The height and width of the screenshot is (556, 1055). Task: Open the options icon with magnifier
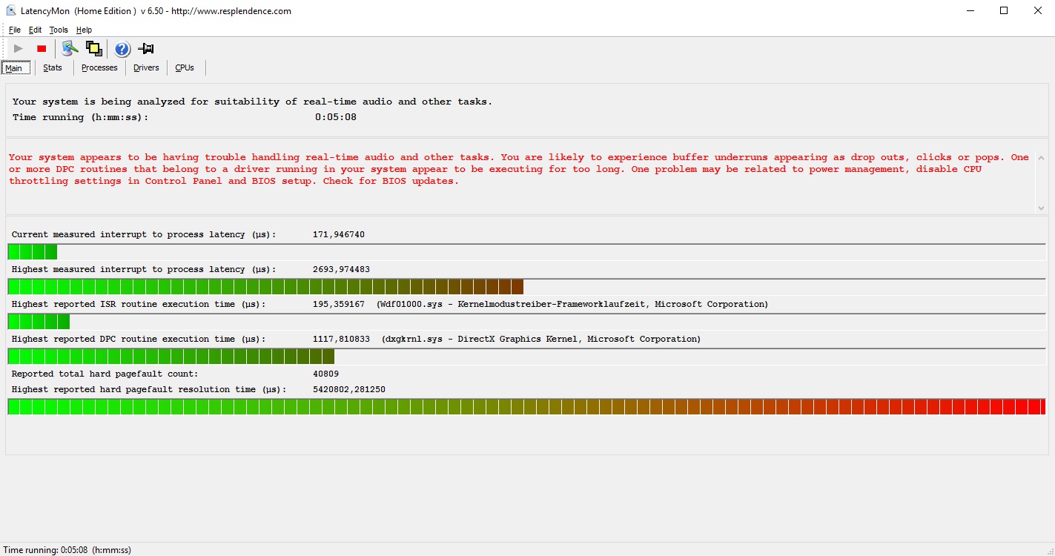(x=70, y=49)
